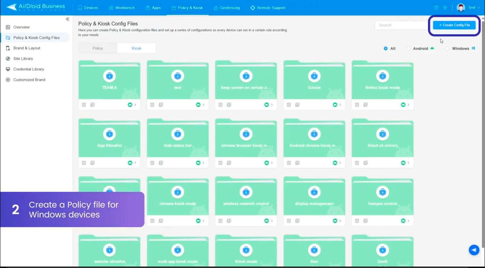Expand hide status bar chevron arrow
The height and width of the screenshot is (268, 485).
203,163
